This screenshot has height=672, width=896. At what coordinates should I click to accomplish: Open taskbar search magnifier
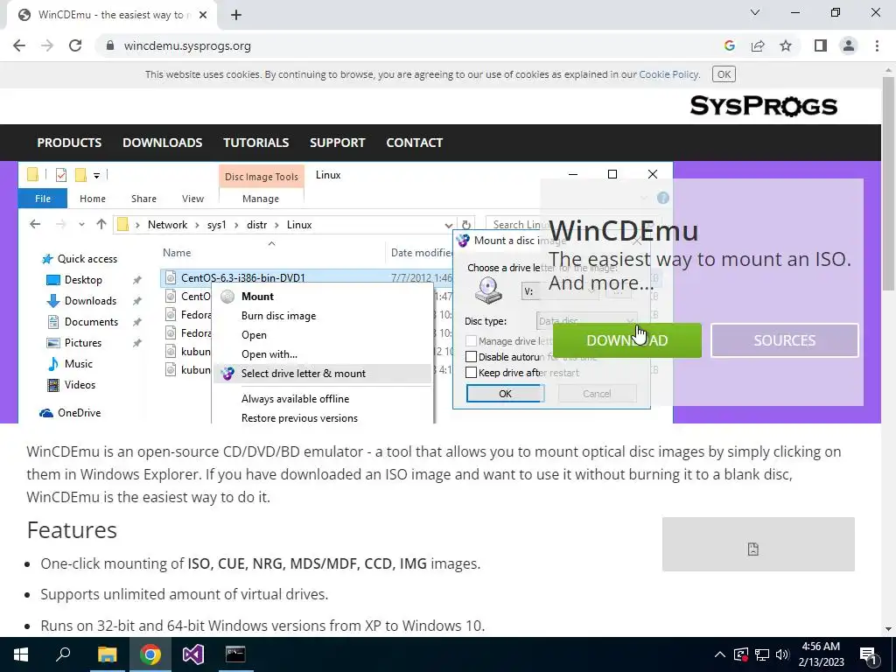(63, 654)
